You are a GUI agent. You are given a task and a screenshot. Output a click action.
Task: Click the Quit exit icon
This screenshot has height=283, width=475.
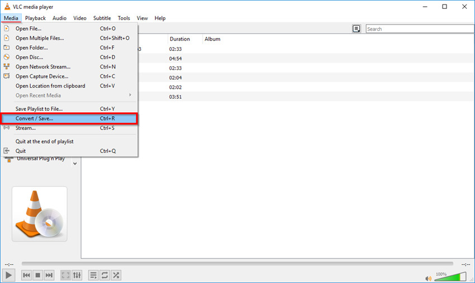[6, 151]
